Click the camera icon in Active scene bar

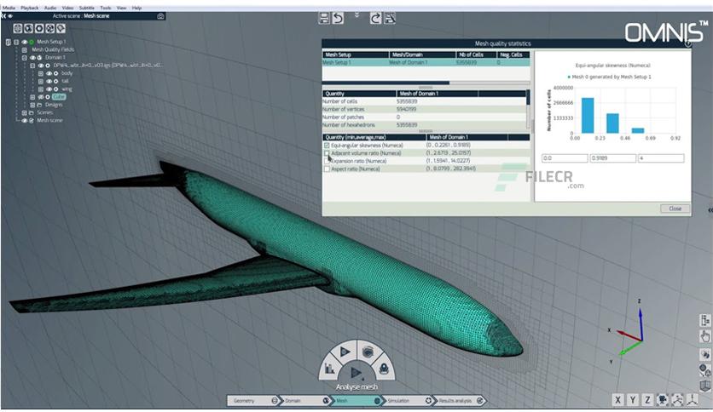point(160,16)
